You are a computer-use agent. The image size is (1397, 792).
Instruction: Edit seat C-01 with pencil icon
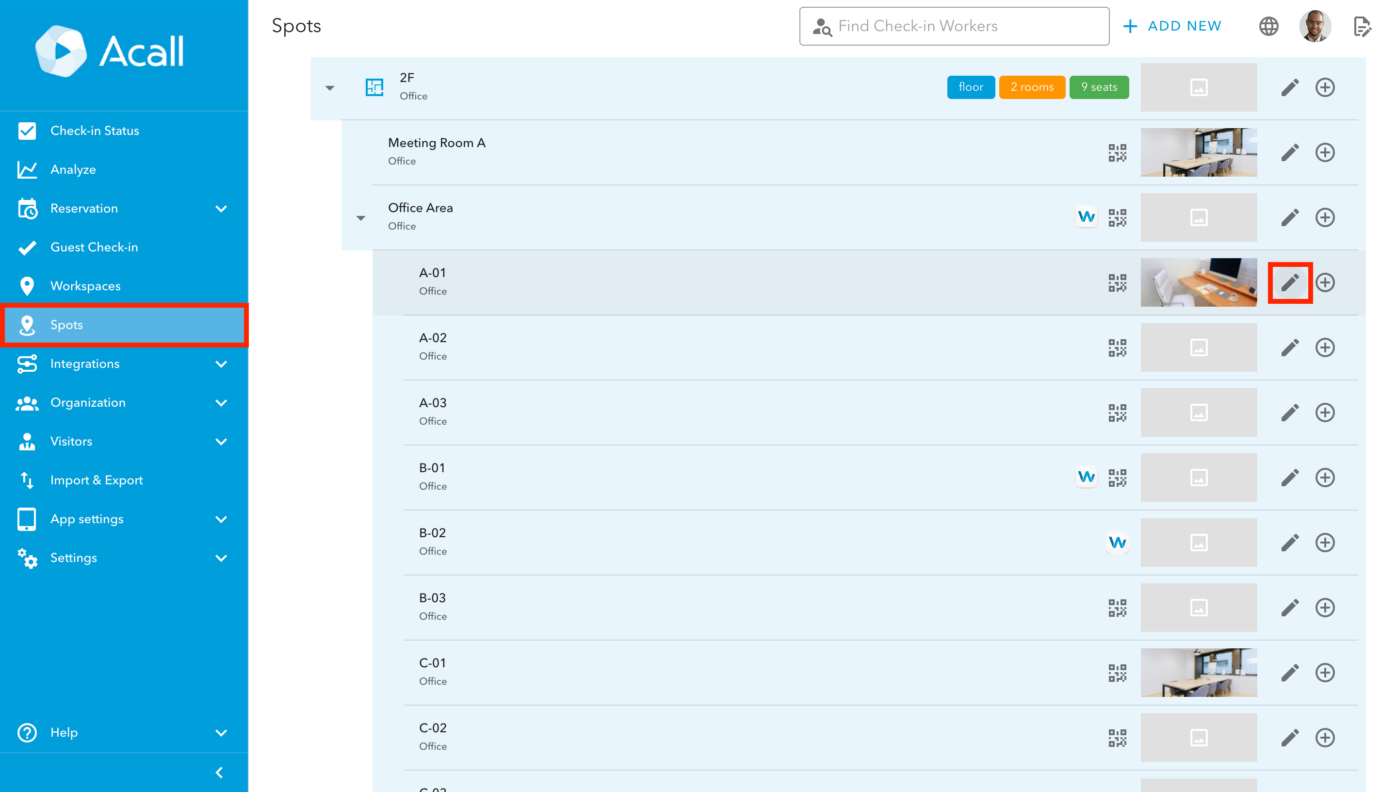1289,673
